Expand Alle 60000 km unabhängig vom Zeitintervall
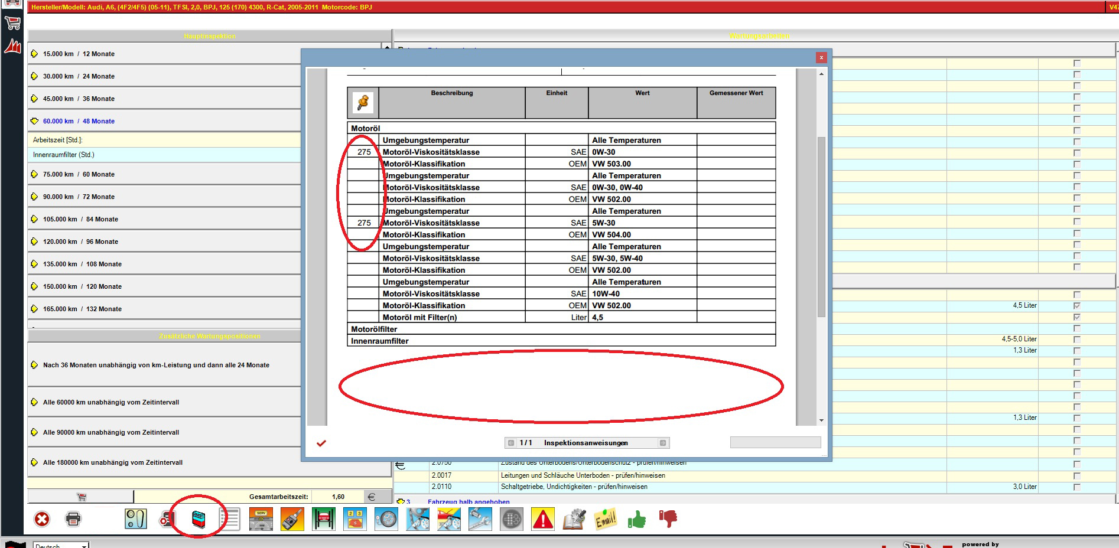1119x548 pixels. [34, 402]
